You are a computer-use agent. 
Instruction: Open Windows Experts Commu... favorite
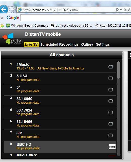coord(27,26)
